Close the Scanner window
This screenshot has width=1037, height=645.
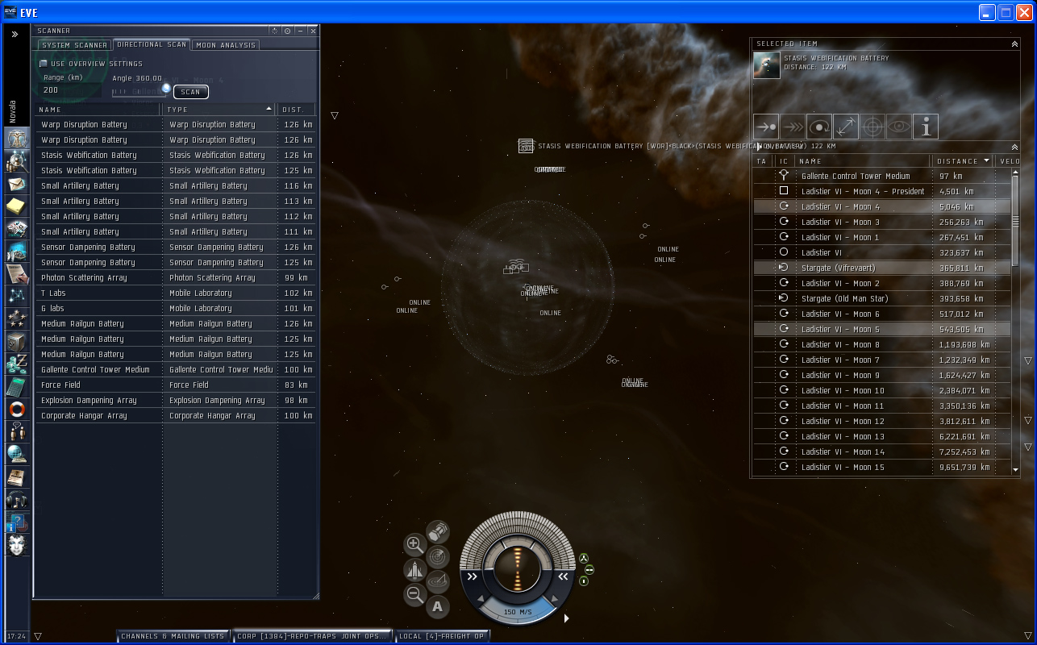tap(313, 31)
